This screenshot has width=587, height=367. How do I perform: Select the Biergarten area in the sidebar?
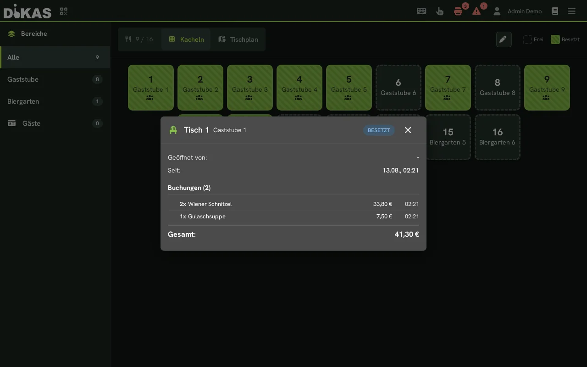pyautogui.click(x=55, y=101)
